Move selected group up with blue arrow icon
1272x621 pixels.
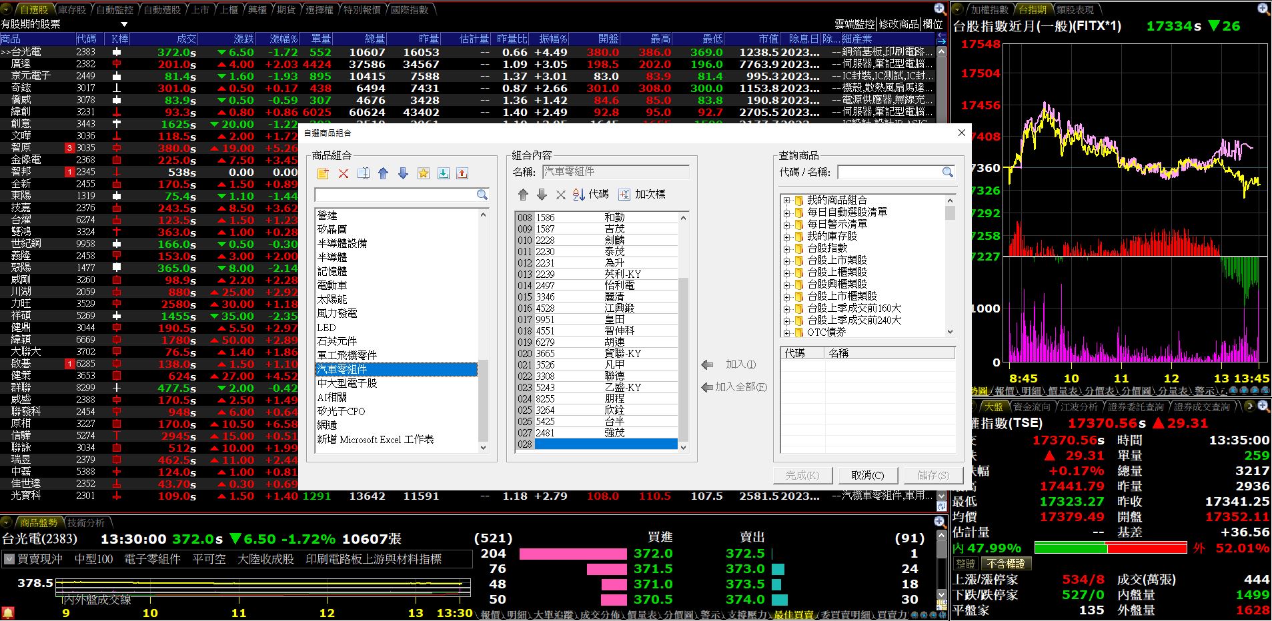[382, 173]
